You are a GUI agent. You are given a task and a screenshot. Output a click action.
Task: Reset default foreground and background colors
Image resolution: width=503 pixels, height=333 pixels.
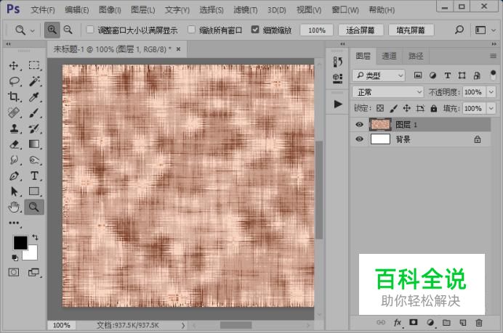[15, 258]
